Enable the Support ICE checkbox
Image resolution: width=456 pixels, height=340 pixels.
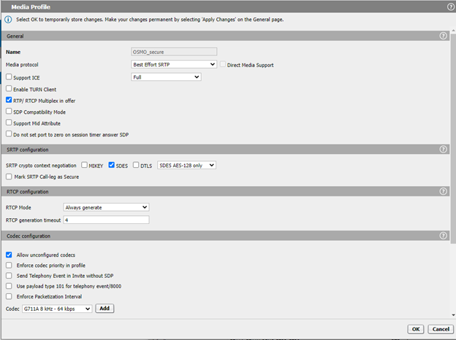click(9, 77)
